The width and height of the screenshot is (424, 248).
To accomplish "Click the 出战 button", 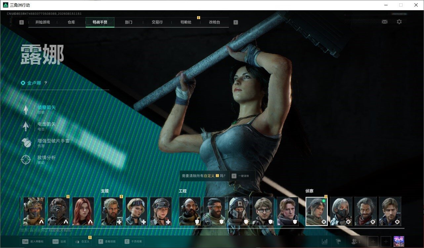I will (x=59, y=242).
